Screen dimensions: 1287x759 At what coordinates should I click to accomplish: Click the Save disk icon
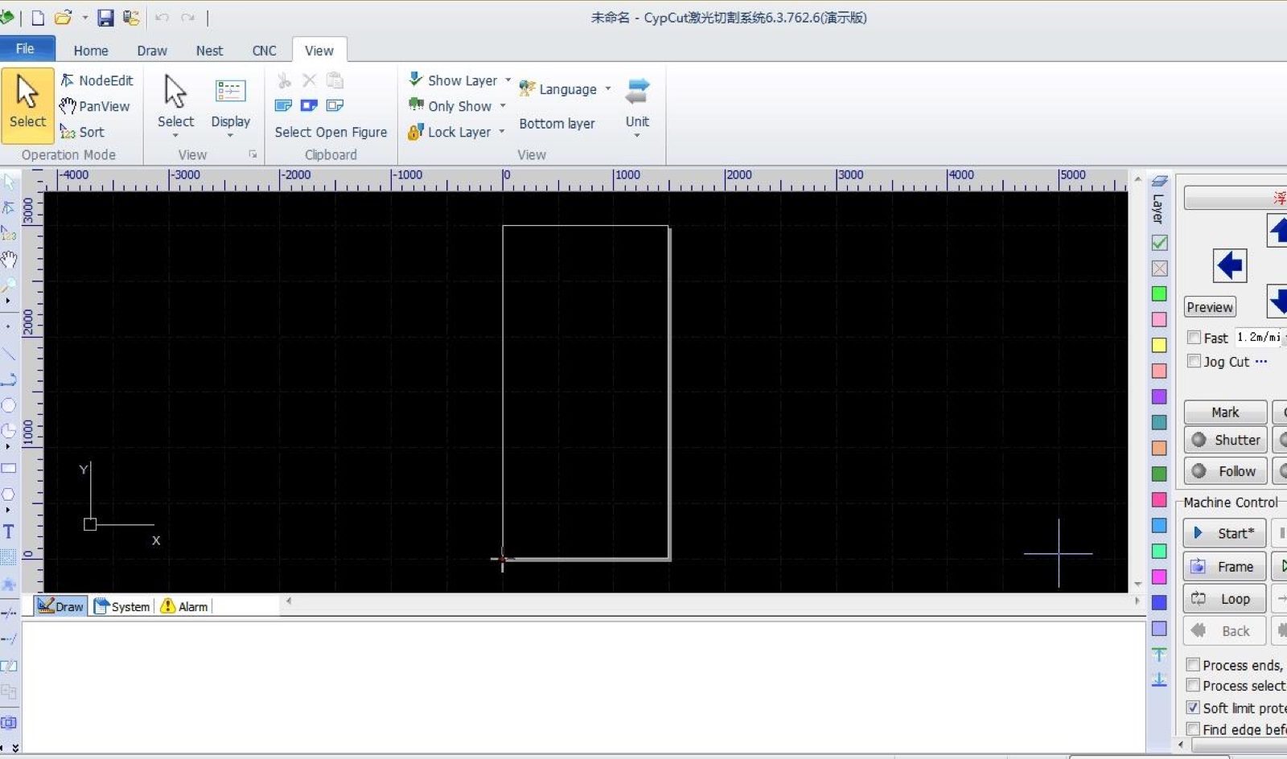[x=105, y=17]
